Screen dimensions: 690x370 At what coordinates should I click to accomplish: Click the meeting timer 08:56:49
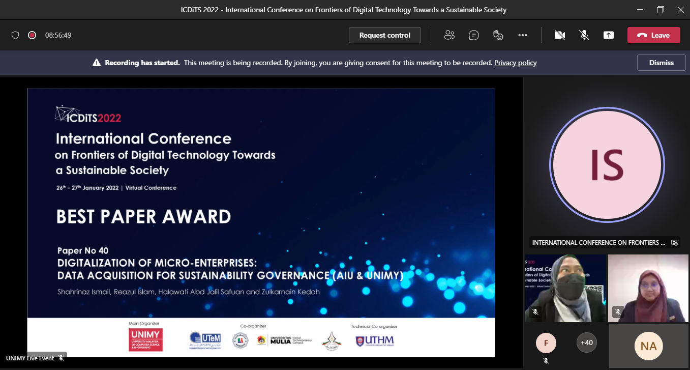point(58,35)
